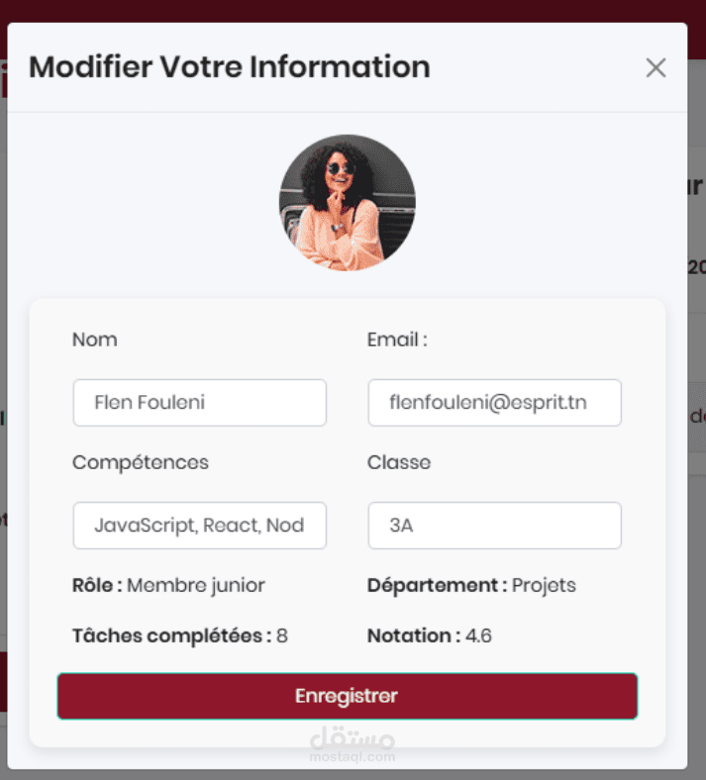Click the 4.6 rating value
This screenshot has width=706, height=780.
click(x=478, y=635)
